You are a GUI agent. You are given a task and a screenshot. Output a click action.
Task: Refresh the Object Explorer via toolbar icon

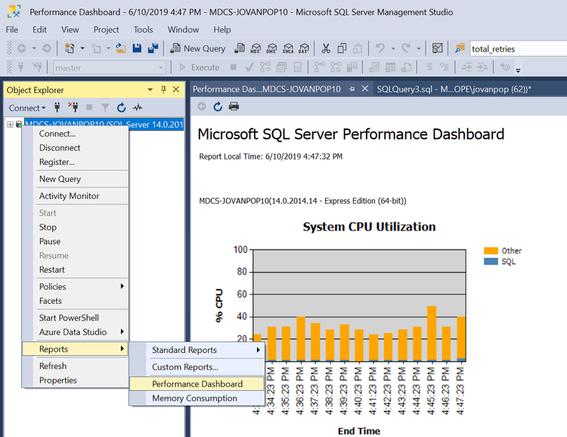point(121,108)
